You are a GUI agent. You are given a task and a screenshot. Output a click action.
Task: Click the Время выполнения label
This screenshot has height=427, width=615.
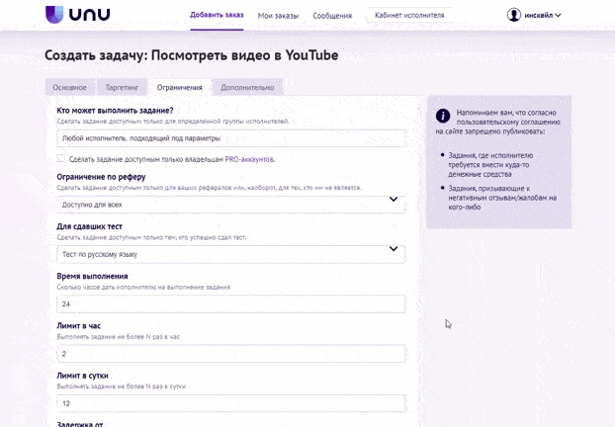tap(92, 276)
